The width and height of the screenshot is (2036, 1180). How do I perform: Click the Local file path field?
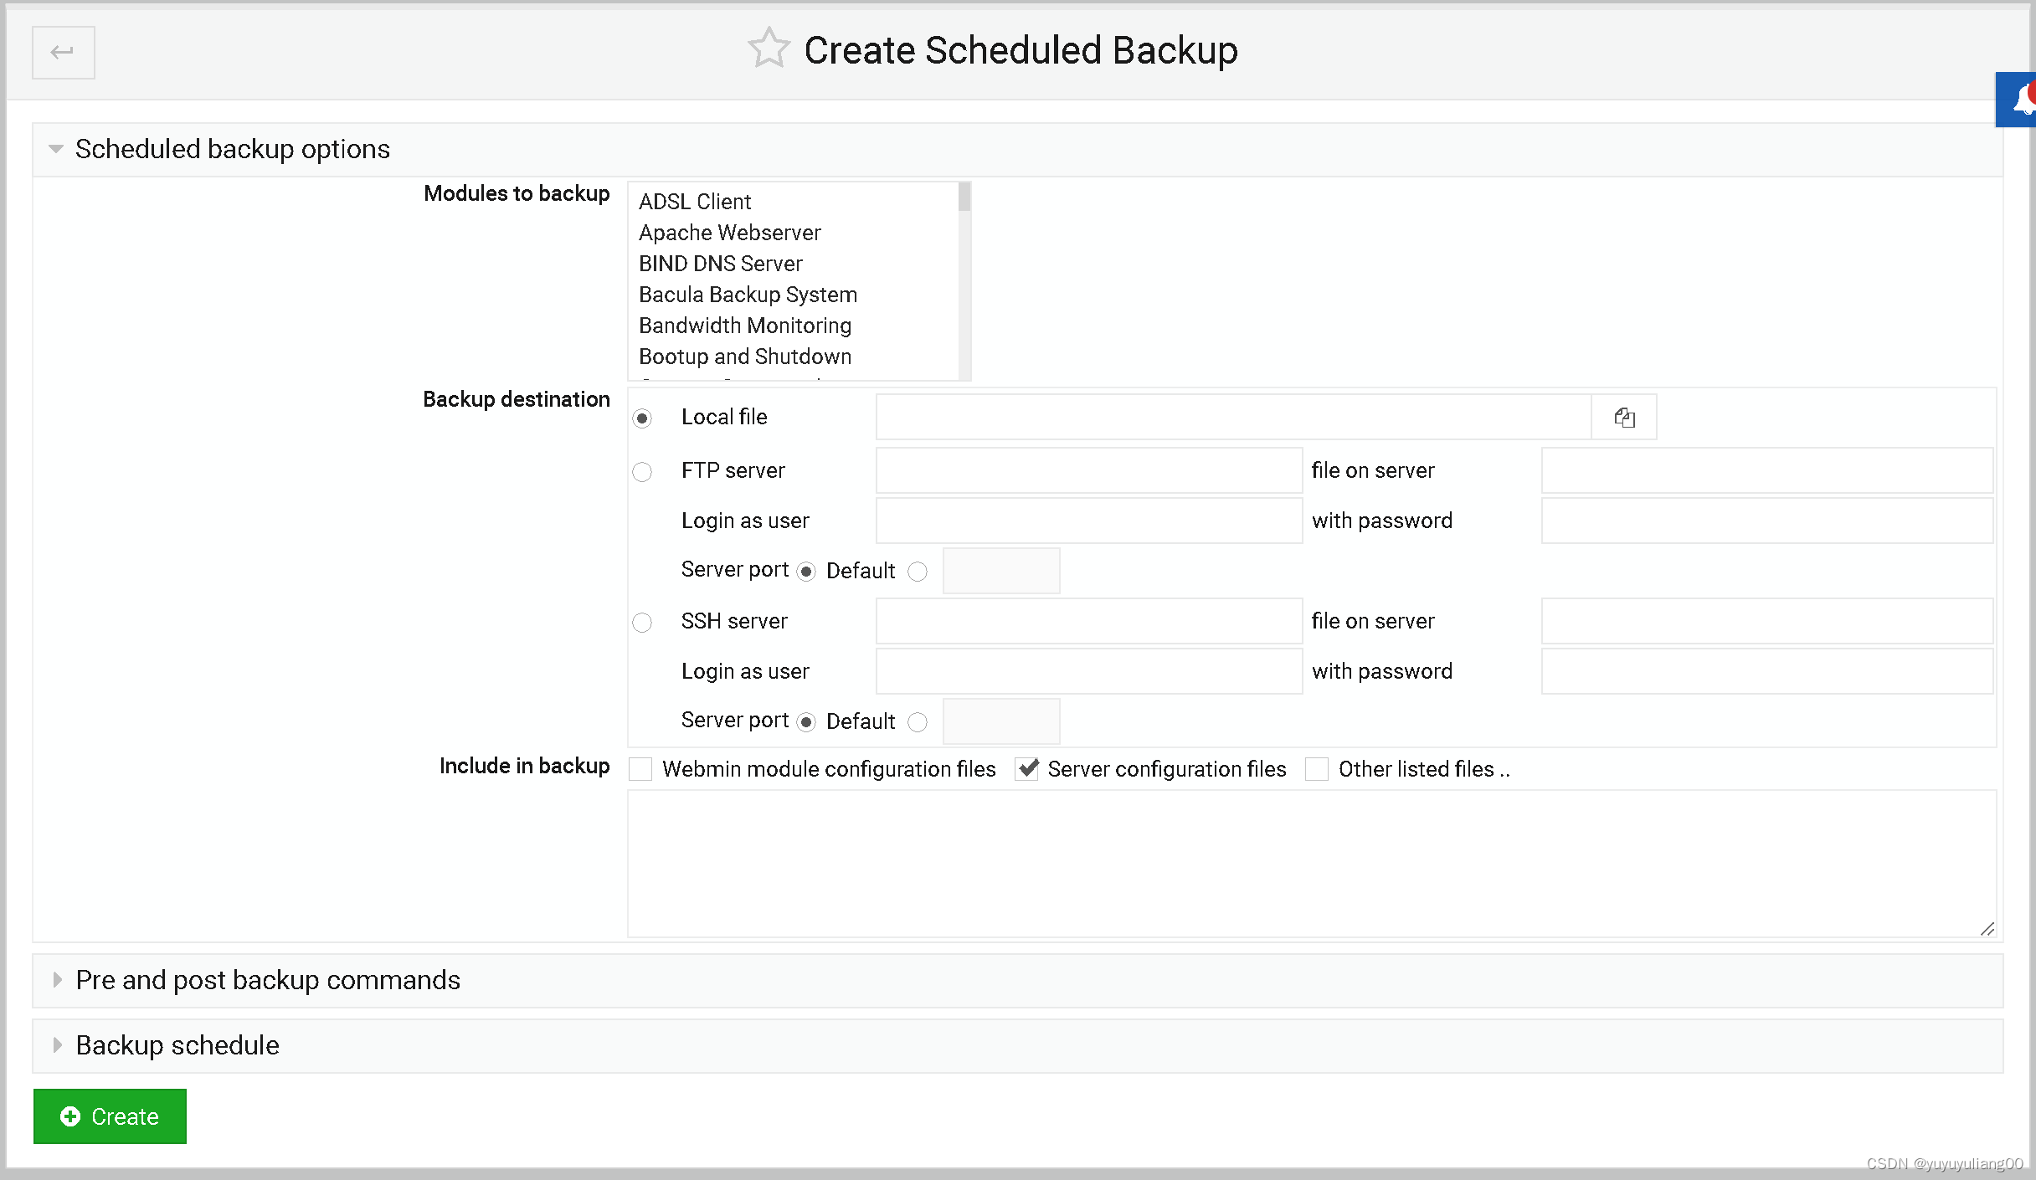coord(1232,417)
